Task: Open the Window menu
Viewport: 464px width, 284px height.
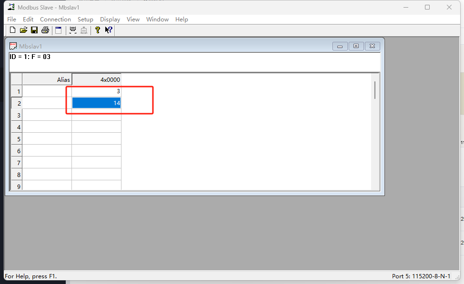Action: pos(157,20)
